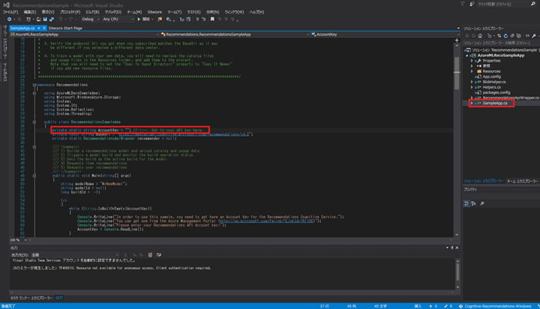540x309 pixels.
Task: Click the New Project toolbar icon
Action: (x=29, y=19)
